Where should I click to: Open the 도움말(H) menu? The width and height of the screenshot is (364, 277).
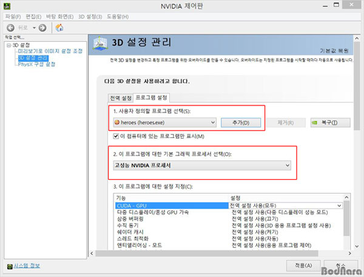coord(118,17)
